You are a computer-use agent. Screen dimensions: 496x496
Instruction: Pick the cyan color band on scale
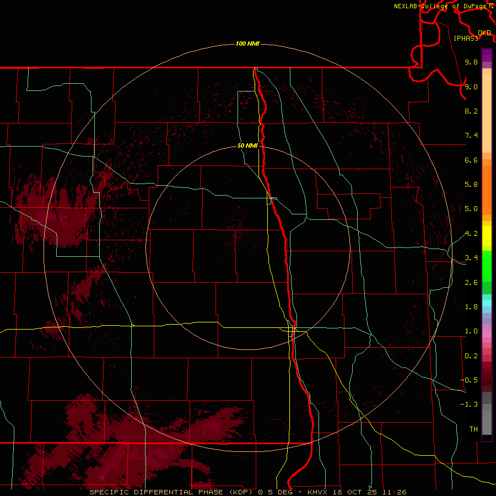pyautogui.click(x=487, y=303)
